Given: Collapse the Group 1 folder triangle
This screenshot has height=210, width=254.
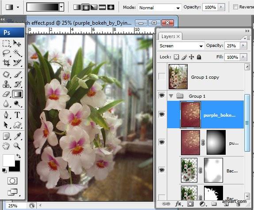Looking at the screenshot, I should [x=171, y=96].
